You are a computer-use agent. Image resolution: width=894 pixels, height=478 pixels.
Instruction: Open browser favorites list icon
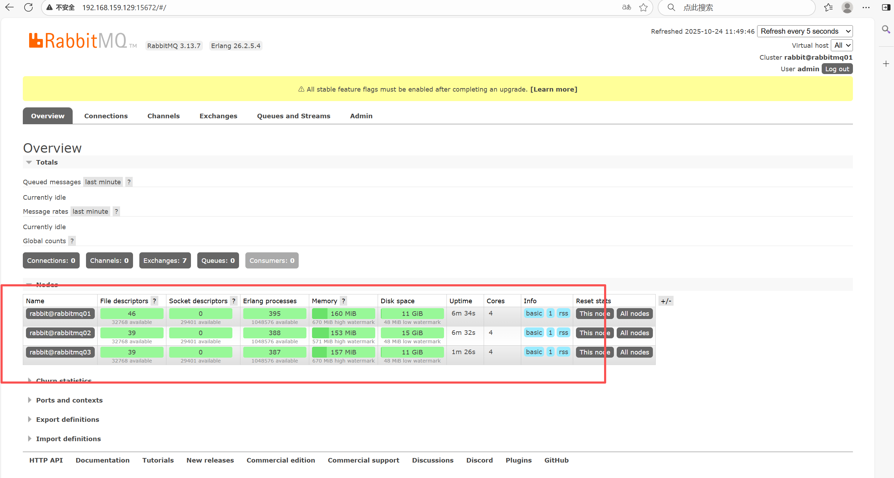828,7
